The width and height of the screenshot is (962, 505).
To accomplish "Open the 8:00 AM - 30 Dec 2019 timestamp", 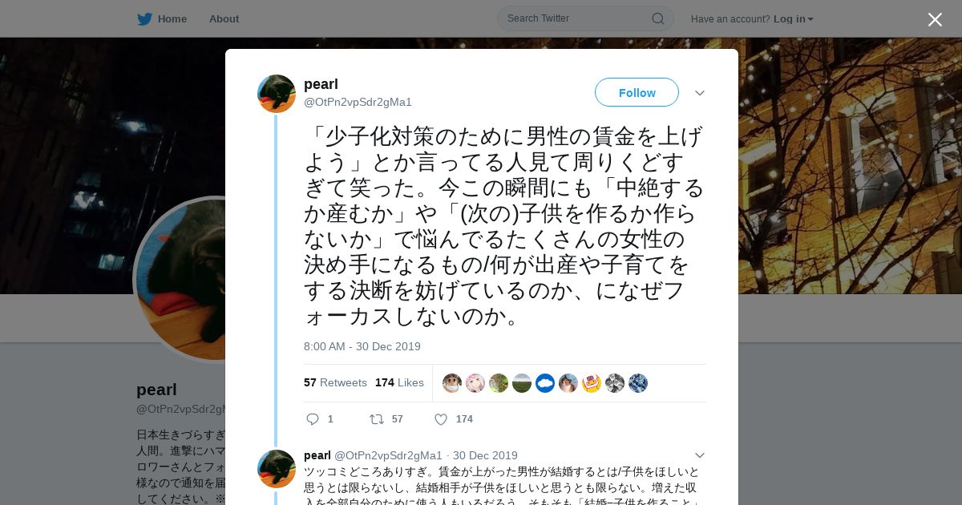I will [x=362, y=346].
